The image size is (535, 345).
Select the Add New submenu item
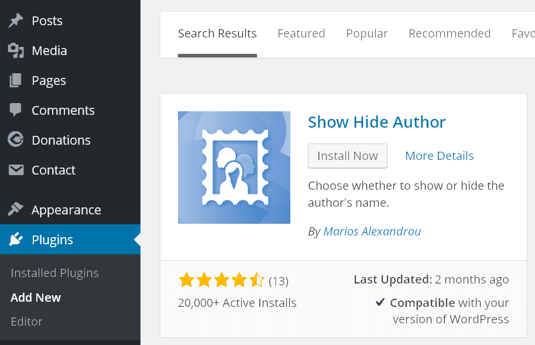coord(36,298)
